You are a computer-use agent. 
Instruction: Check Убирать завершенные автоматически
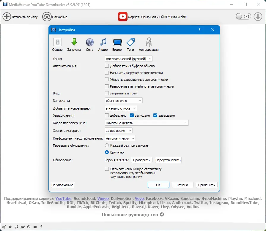(107, 80)
